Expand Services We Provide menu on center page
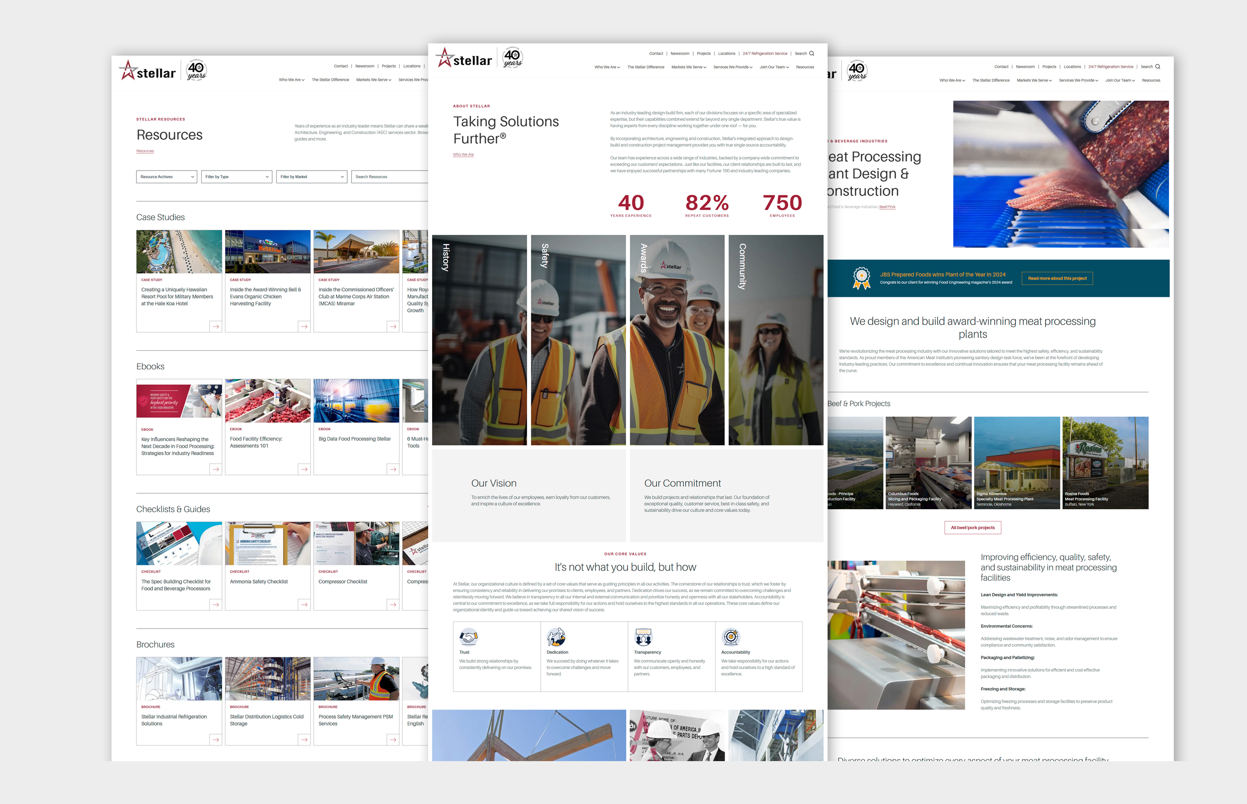This screenshot has width=1247, height=804. coord(733,67)
